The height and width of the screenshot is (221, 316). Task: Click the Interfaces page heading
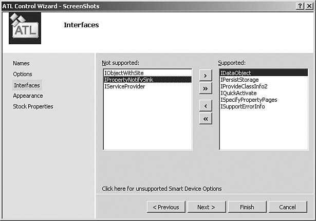[x=81, y=25]
